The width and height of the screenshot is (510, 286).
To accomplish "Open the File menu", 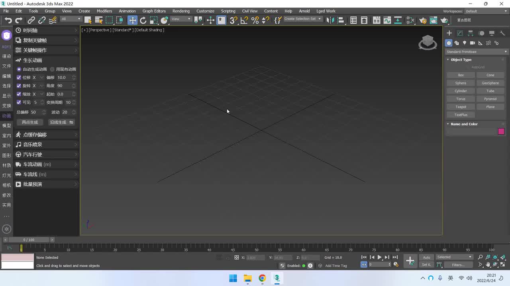I will point(6,11).
